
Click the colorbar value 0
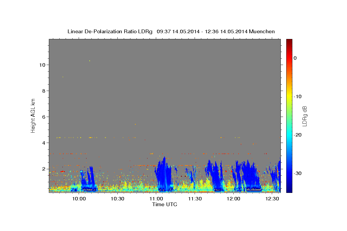coord(295,58)
